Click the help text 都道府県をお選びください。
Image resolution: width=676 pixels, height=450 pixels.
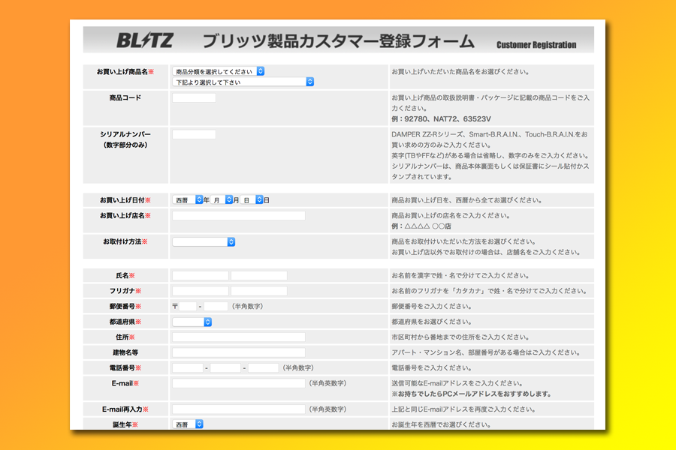point(432,322)
